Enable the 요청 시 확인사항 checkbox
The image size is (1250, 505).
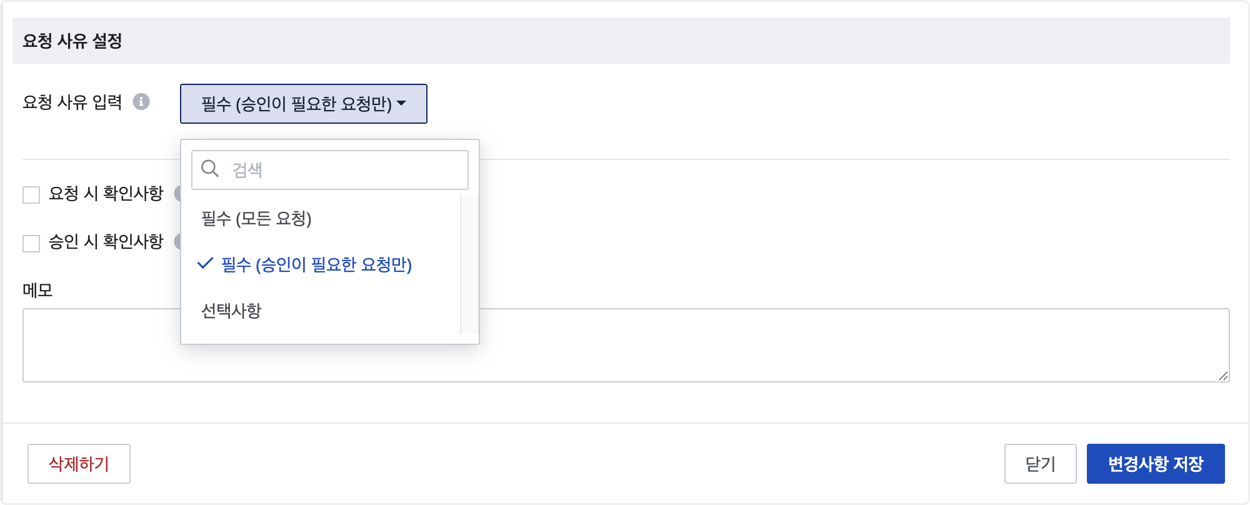coord(31,194)
